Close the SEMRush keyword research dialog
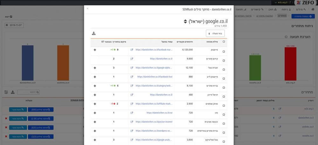 pyautogui.click(x=87, y=9)
